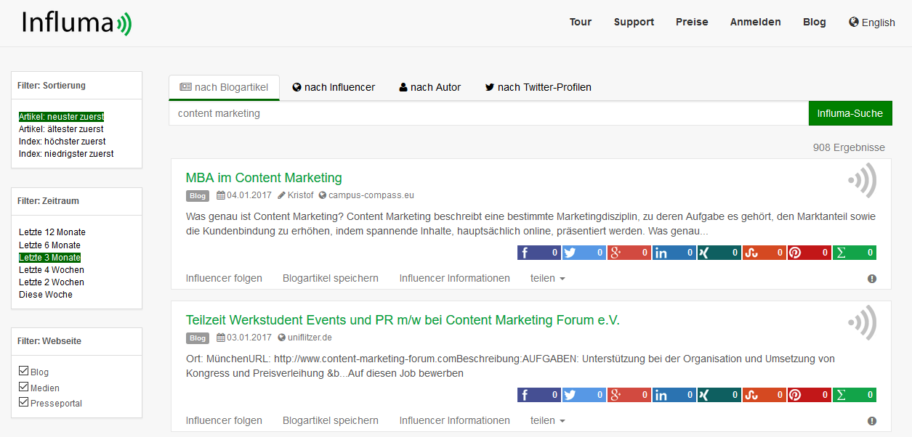Open the MBA im Content Marketing article
This screenshot has height=437, width=912.
tap(264, 178)
